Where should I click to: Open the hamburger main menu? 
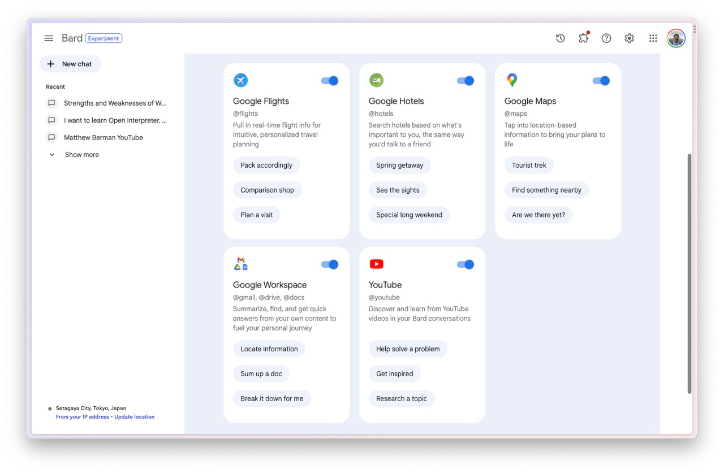tap(49, 38)
